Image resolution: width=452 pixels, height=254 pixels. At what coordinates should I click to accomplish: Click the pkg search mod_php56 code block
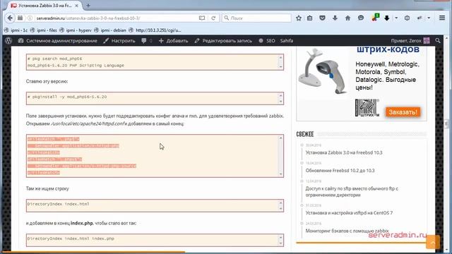point(155,62)
